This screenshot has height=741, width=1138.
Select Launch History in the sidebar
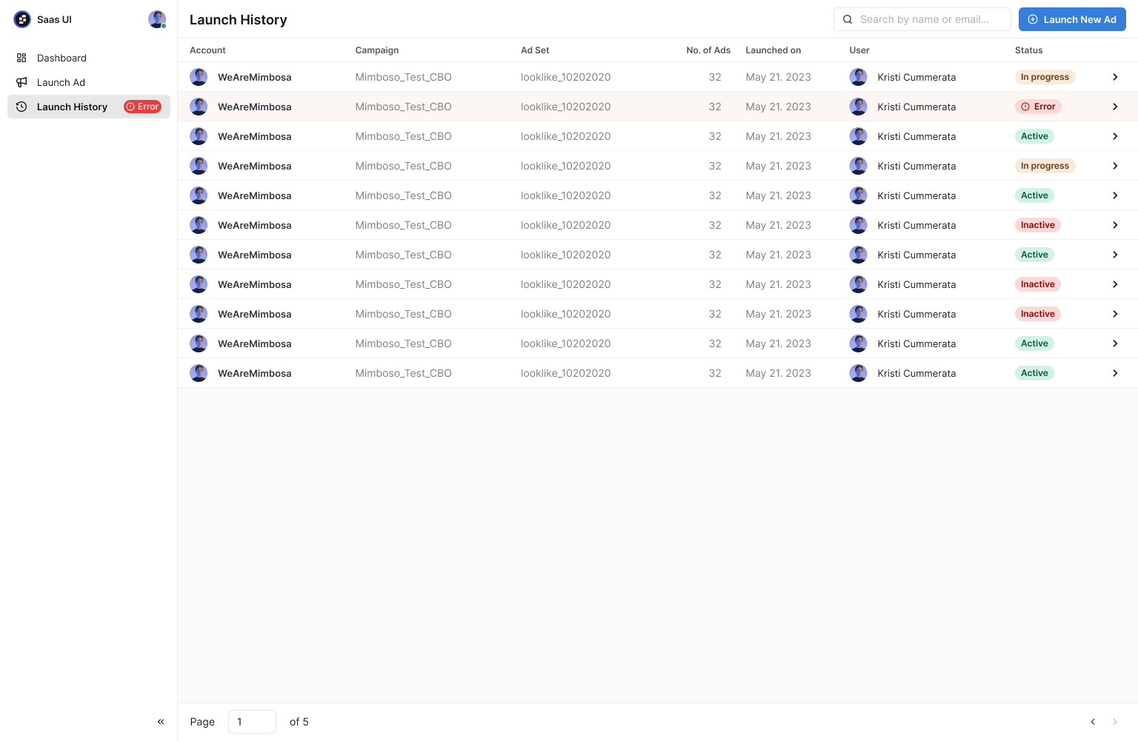(x=89, y=107)
